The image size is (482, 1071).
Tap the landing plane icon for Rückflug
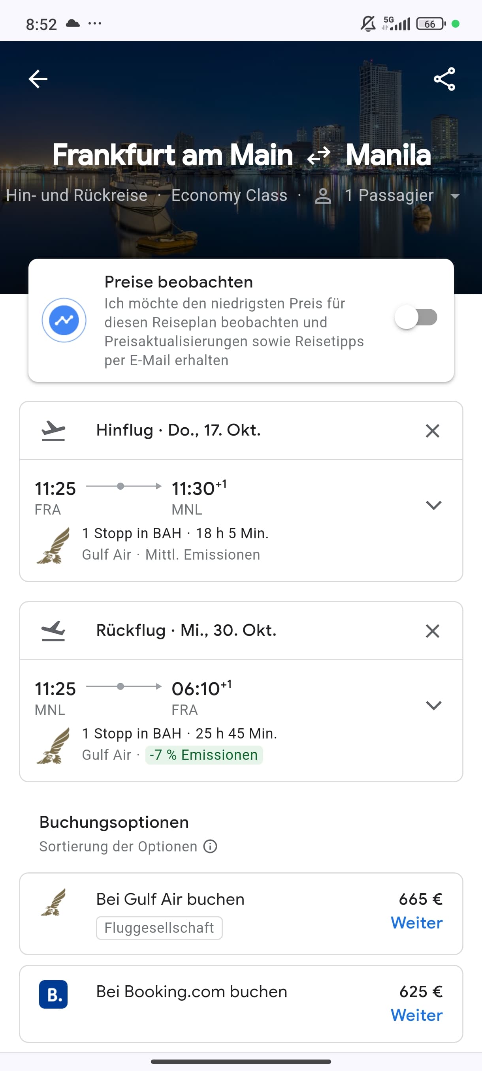point(53,631)
